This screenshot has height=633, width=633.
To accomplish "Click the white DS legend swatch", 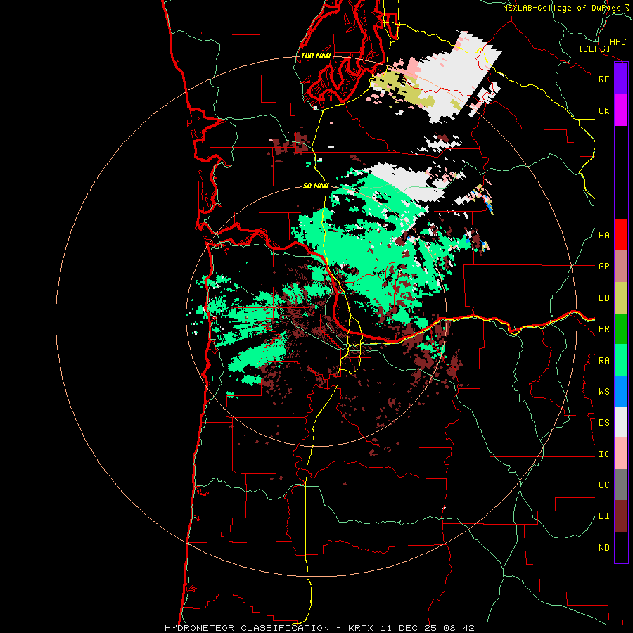I will tap(621, 422).
